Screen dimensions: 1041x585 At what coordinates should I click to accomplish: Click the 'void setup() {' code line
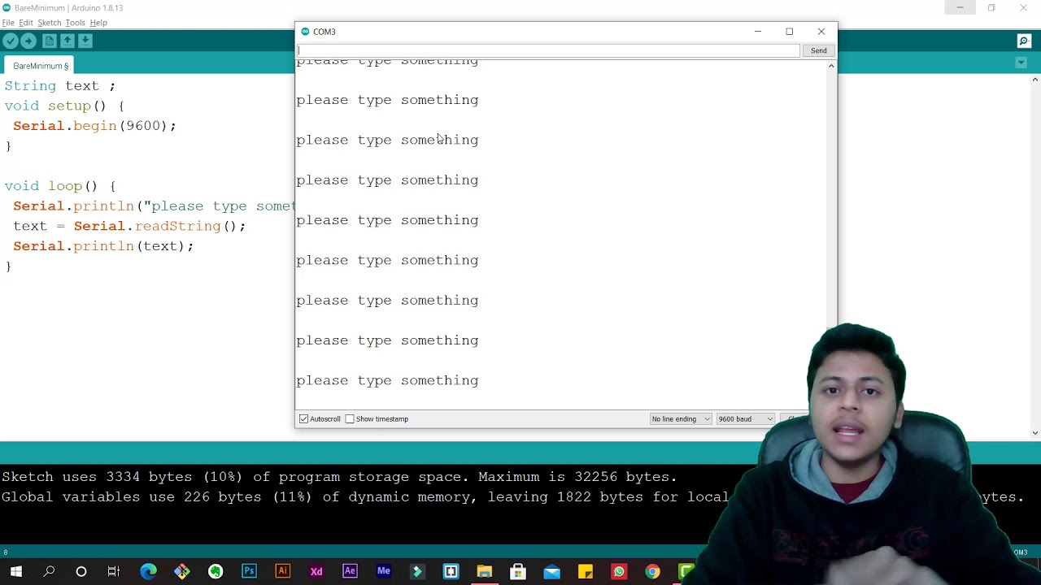[64, 106]
